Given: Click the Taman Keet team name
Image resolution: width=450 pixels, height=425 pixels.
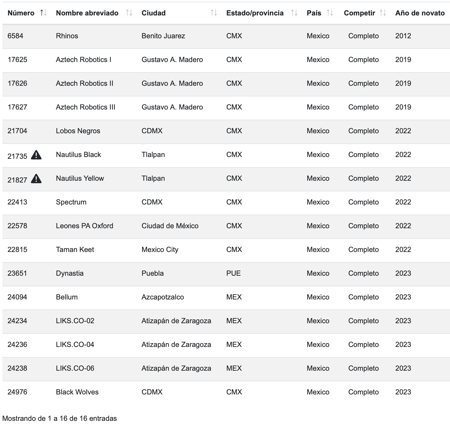Looking at the screenshot, I should (75, 250).
